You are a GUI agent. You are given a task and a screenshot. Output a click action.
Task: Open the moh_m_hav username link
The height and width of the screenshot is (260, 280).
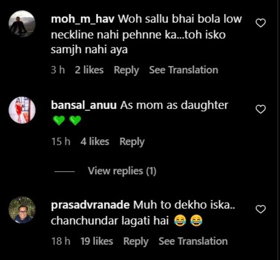[x=83, y=20]
